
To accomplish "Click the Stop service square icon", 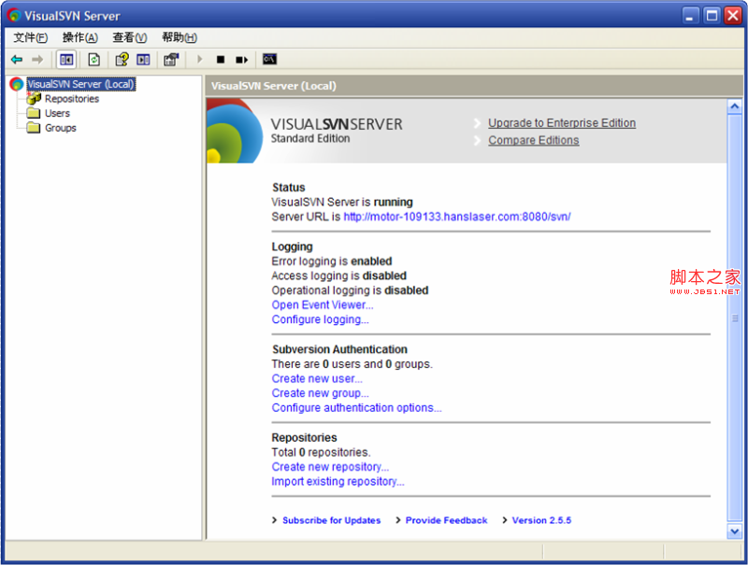I will pyautogui.click(x=221, y=60).
